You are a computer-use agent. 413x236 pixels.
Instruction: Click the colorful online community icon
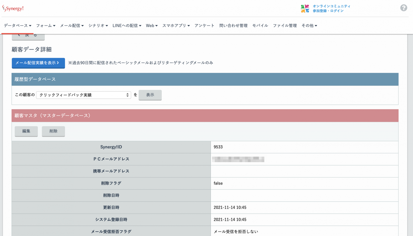point(304,8)
